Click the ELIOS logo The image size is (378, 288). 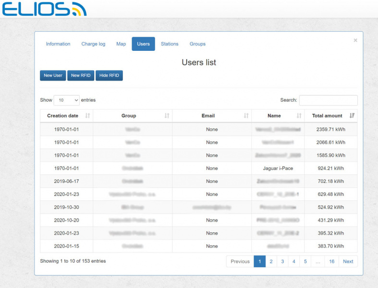click(44, 9)
